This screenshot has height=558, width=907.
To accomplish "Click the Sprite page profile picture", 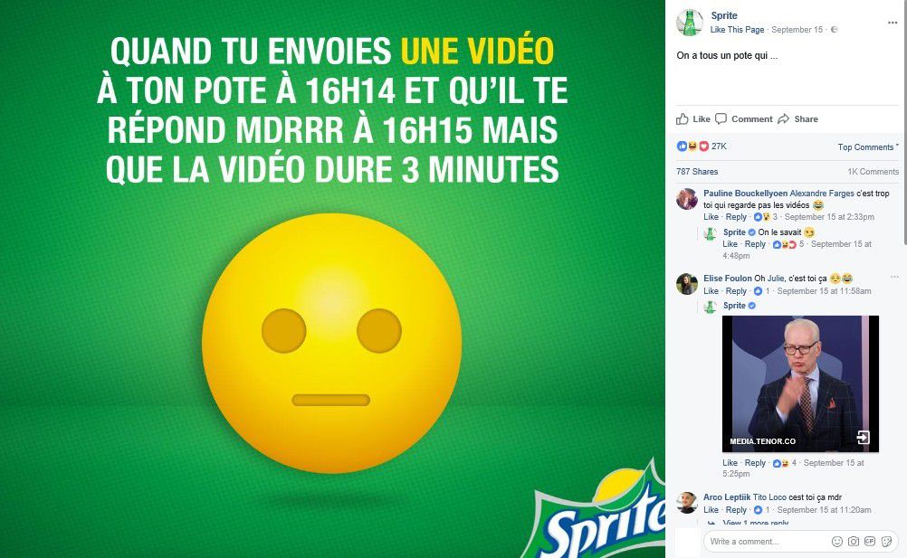I will point(690,23).
